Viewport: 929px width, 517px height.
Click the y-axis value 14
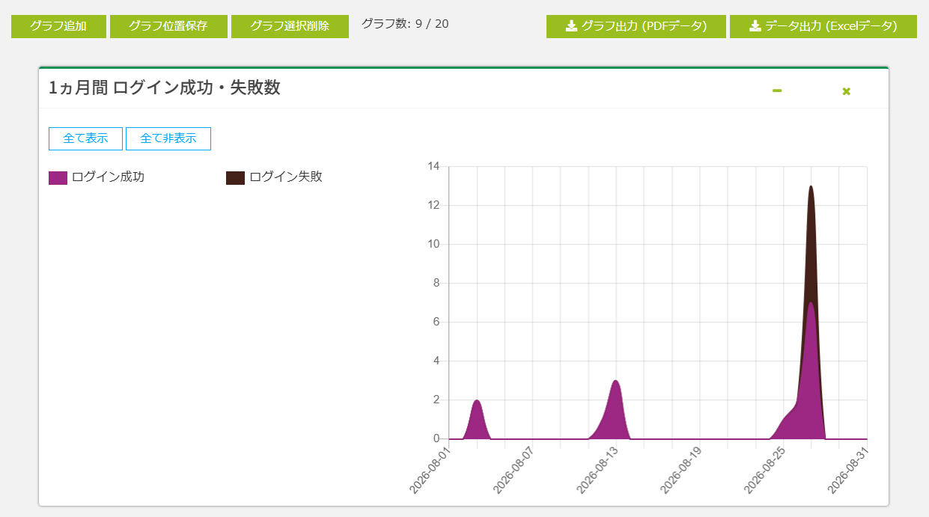coord(433,166)
